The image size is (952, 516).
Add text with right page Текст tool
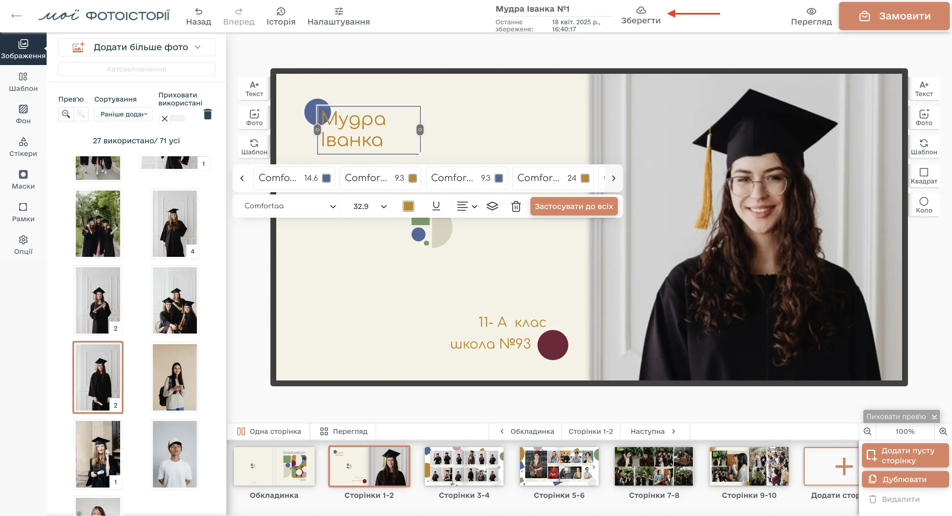[924, 89]
